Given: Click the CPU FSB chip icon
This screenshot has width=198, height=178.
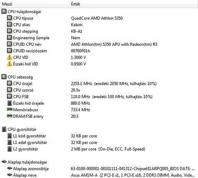Looking at the screenshot, I should click(x=9, y=96).
